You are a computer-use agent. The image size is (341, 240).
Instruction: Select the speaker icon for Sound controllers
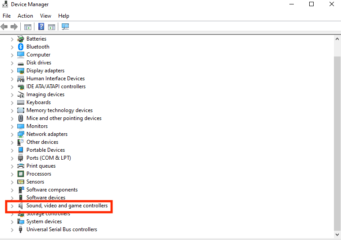point(21,206)
